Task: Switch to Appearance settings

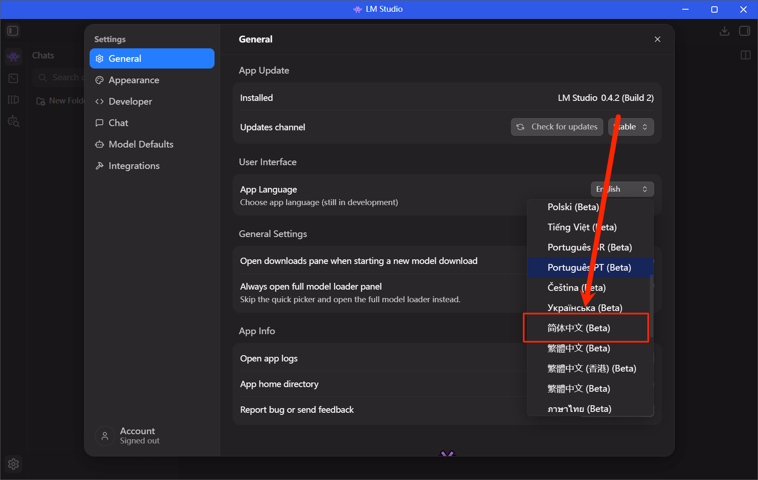Action: point(152,80)
